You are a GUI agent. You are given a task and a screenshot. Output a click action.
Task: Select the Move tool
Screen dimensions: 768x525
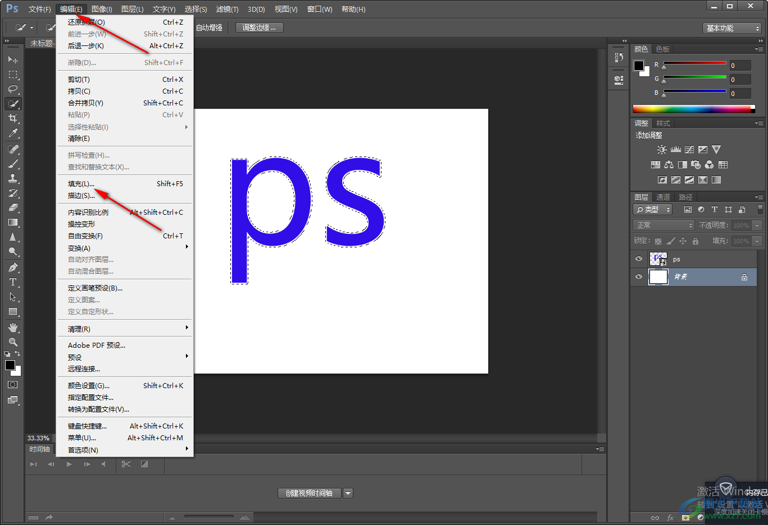tap(13, 60)
